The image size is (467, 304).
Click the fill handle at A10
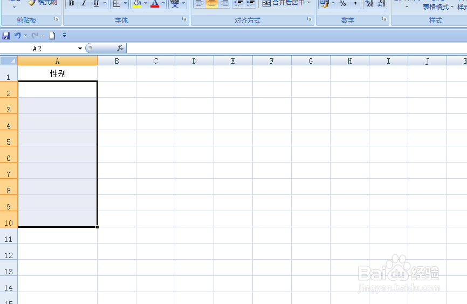click(98, 227)
